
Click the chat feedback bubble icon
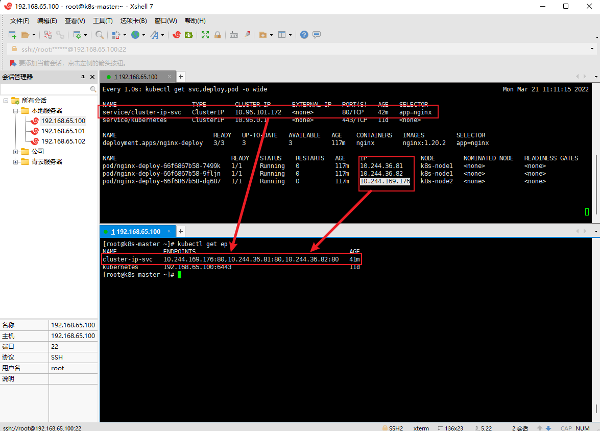coord(317,35)
